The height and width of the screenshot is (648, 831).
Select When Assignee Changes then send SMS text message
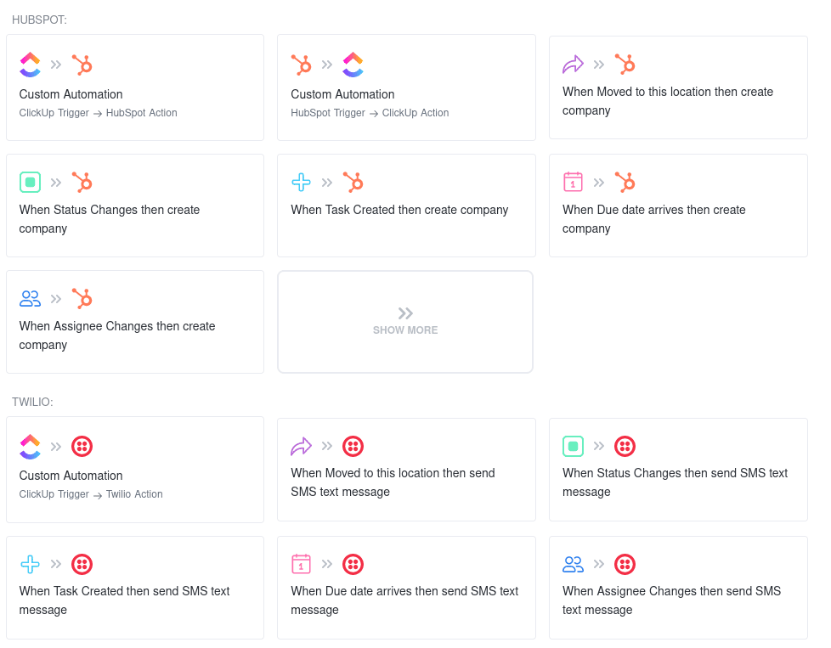pyautogui.click(x=678, y=588)
